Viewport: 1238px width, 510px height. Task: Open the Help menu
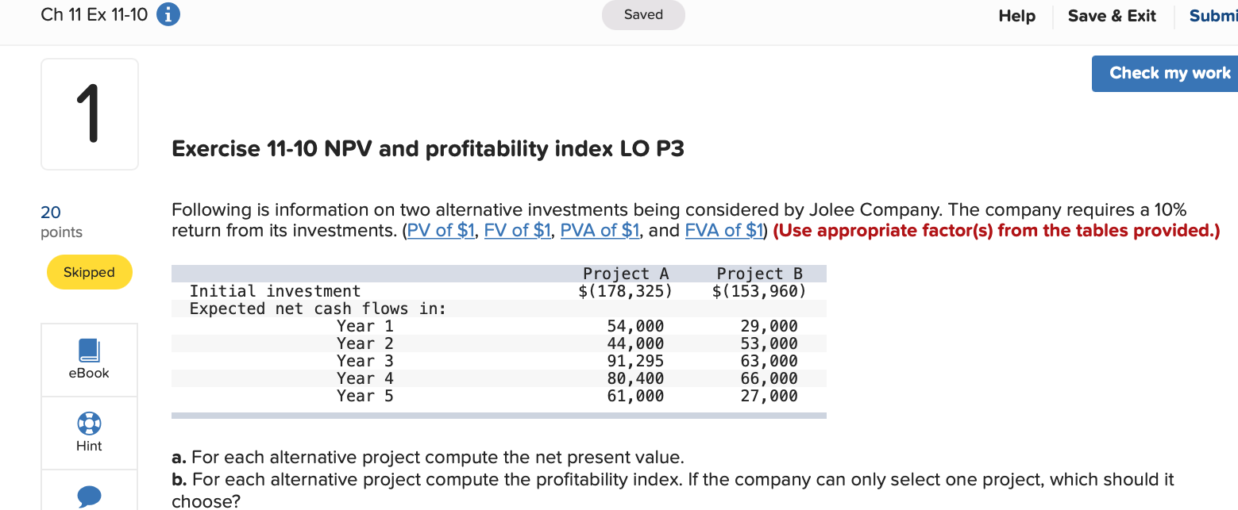coord(1016,16)
